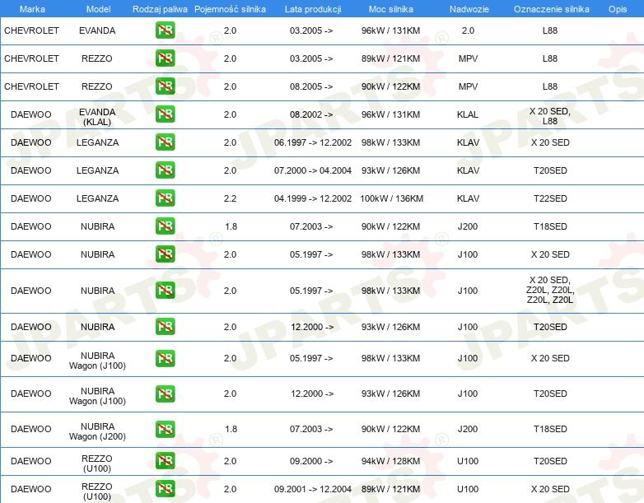Select the 94kW / 128KM power cell
644x503 pixels.
tap(390, 461)
